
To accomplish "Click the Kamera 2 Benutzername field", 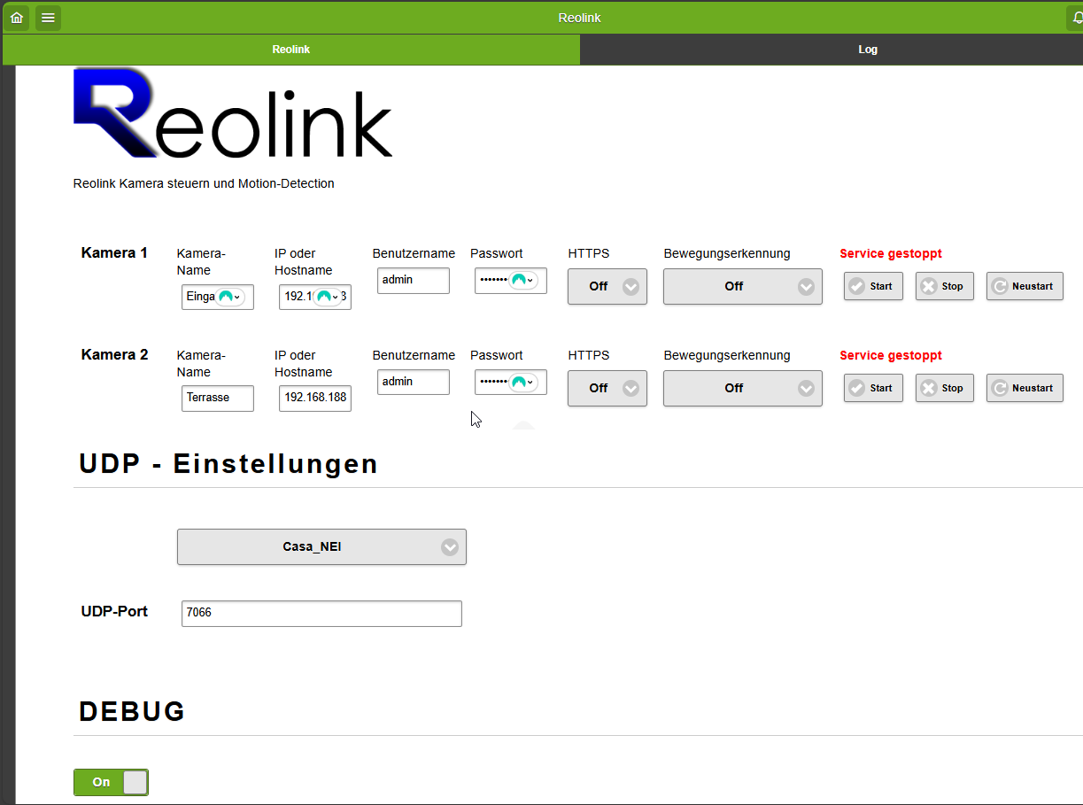I will click(414, 382).
